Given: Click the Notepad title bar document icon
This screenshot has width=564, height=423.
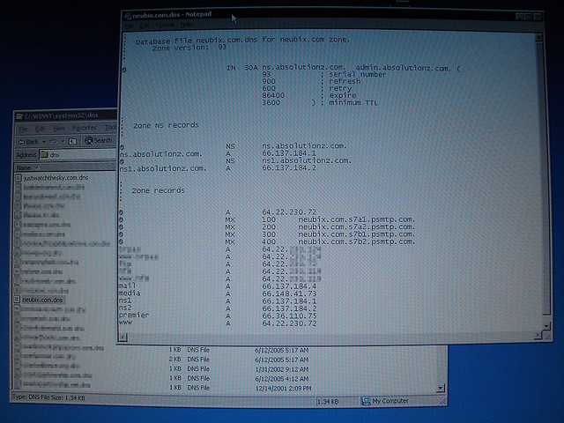Looking at the screenshot, I should (x=127, y=16).
